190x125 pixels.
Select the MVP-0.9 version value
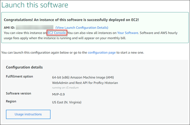tap(58, 94)
